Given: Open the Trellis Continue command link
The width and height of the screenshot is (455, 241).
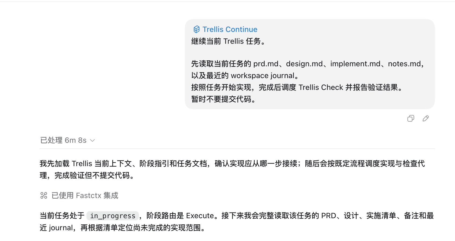Looking at the screenshot, I should (x=230, y=29).
